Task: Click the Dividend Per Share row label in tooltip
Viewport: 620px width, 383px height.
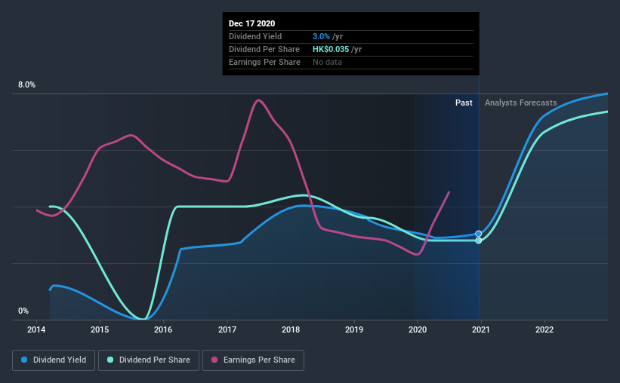Action: (x=264, y=49)
